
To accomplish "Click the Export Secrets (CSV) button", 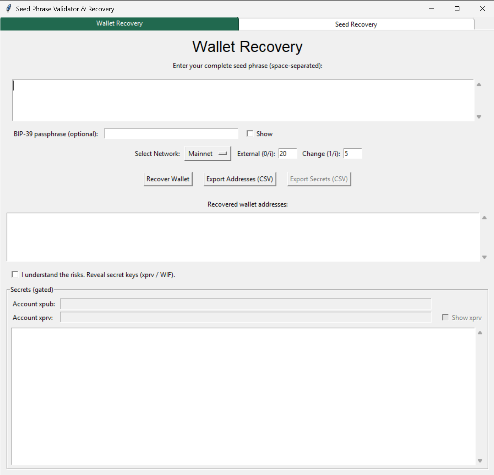I will pos(319,179).
